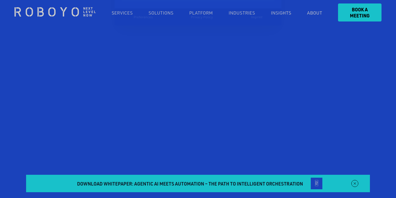Screen dimensions: 396x198
Task: Click the word ORCHESTRATION in banner headline
Action: 284,184
